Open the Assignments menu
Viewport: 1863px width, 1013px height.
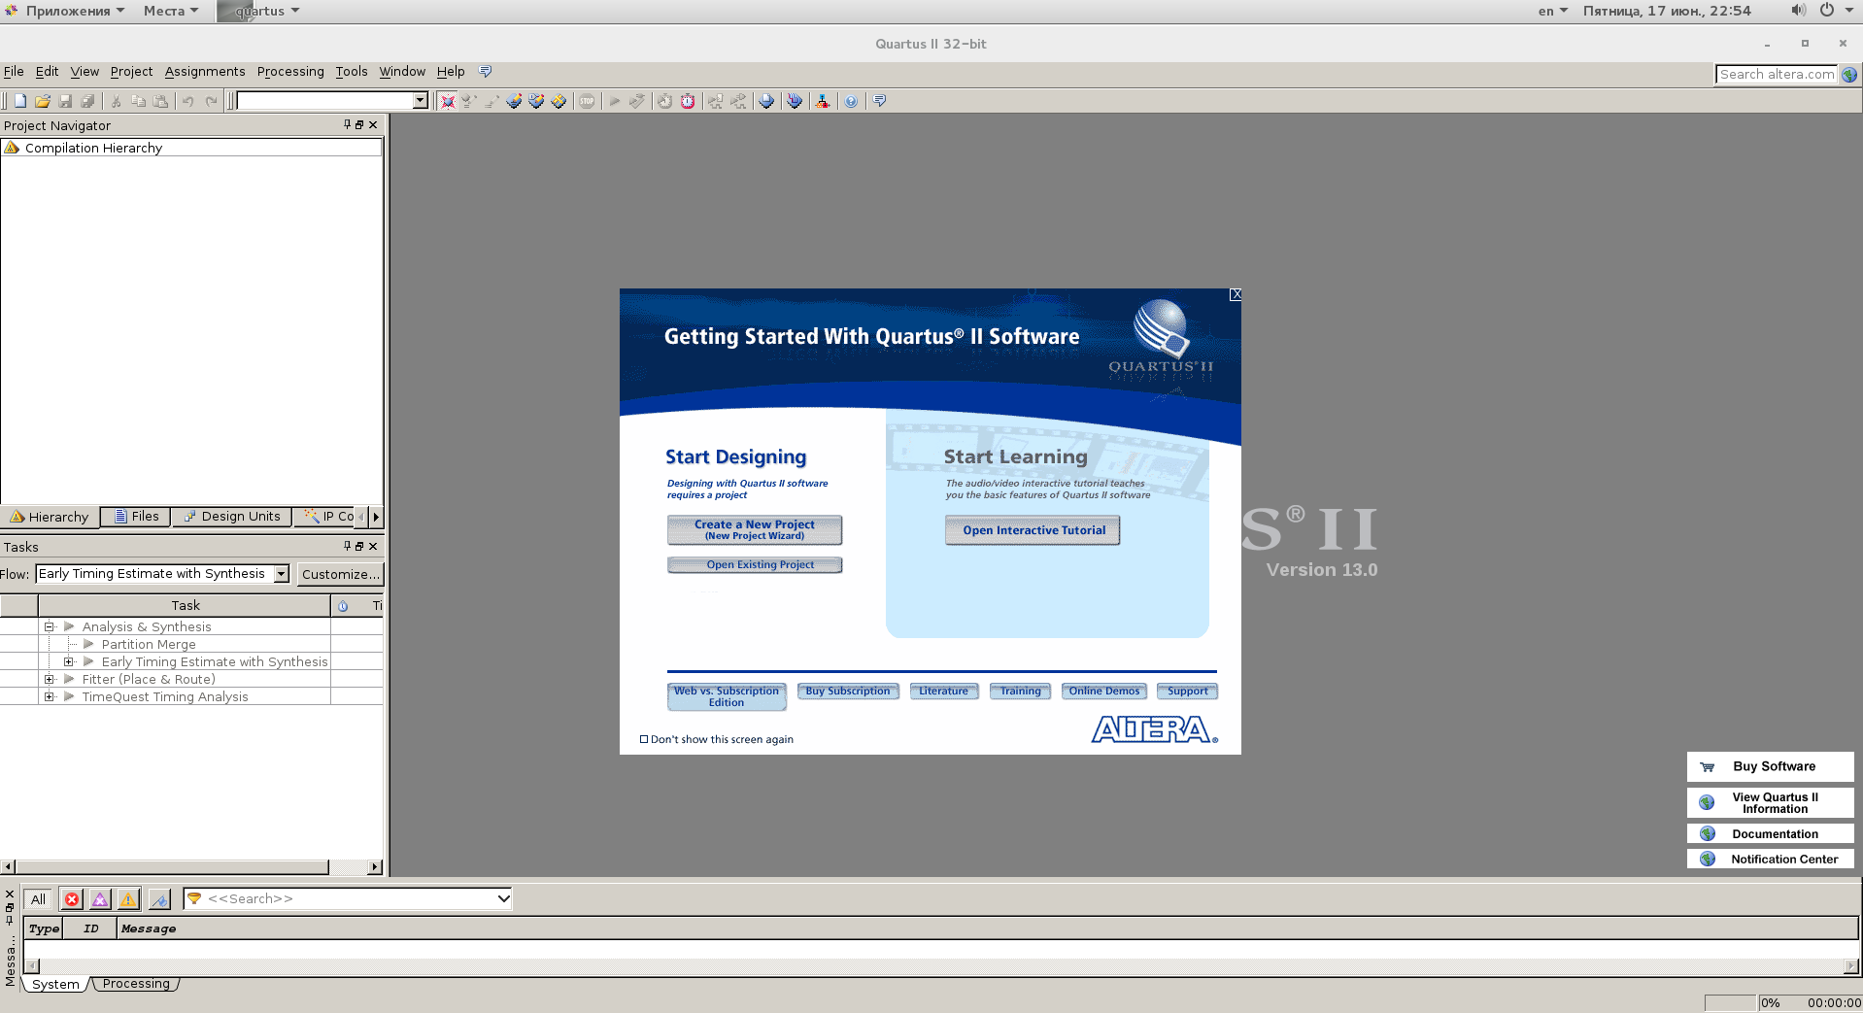[x=205, y=72]
